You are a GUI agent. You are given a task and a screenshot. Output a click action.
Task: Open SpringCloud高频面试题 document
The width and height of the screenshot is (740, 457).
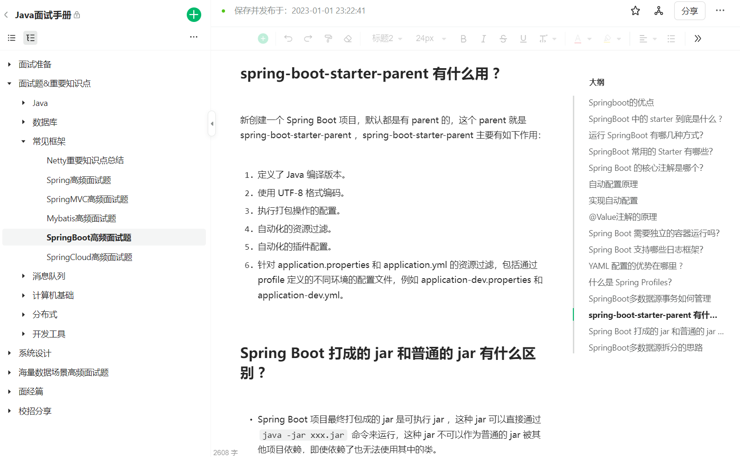point(90,257)
